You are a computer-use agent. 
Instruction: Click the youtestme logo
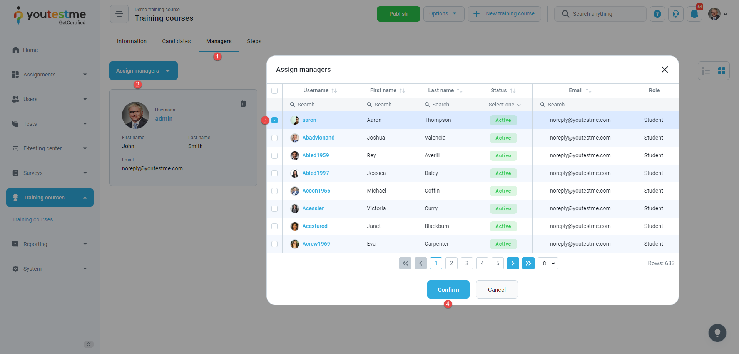pyautogui.click(x=50, y=16)
